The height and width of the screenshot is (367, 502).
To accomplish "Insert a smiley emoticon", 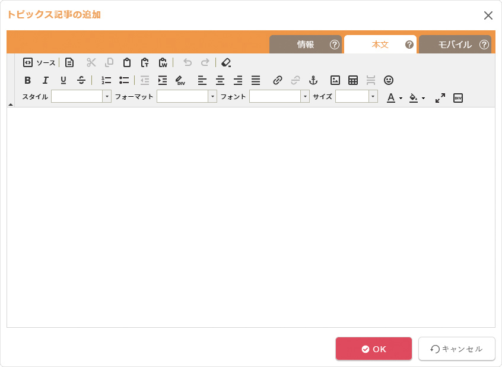I will [389, 80].
